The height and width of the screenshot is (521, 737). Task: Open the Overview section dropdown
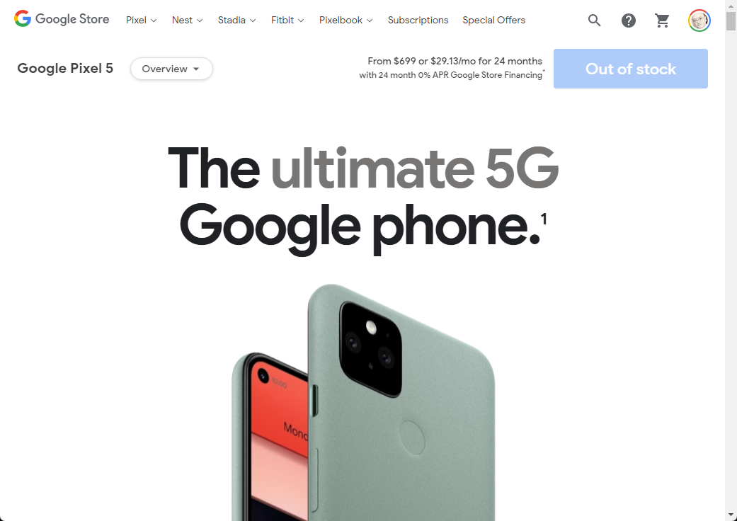click(x=171, y=69)
